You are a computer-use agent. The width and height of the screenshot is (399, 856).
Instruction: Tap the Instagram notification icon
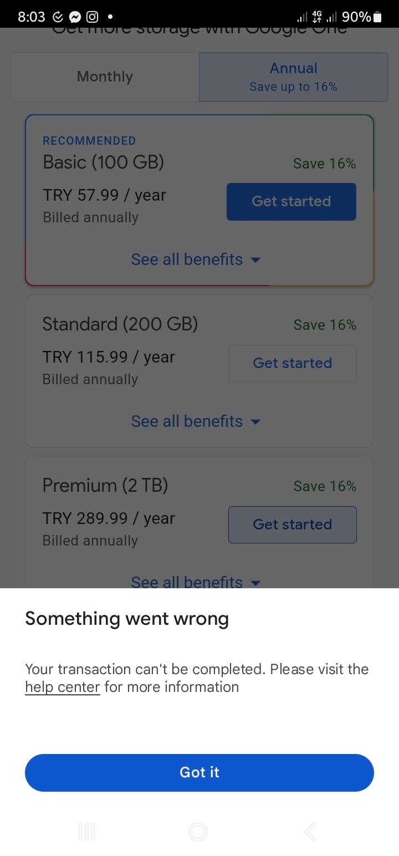(x=93, y=17)
